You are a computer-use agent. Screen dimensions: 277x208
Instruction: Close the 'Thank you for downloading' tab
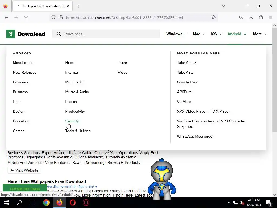68,6
